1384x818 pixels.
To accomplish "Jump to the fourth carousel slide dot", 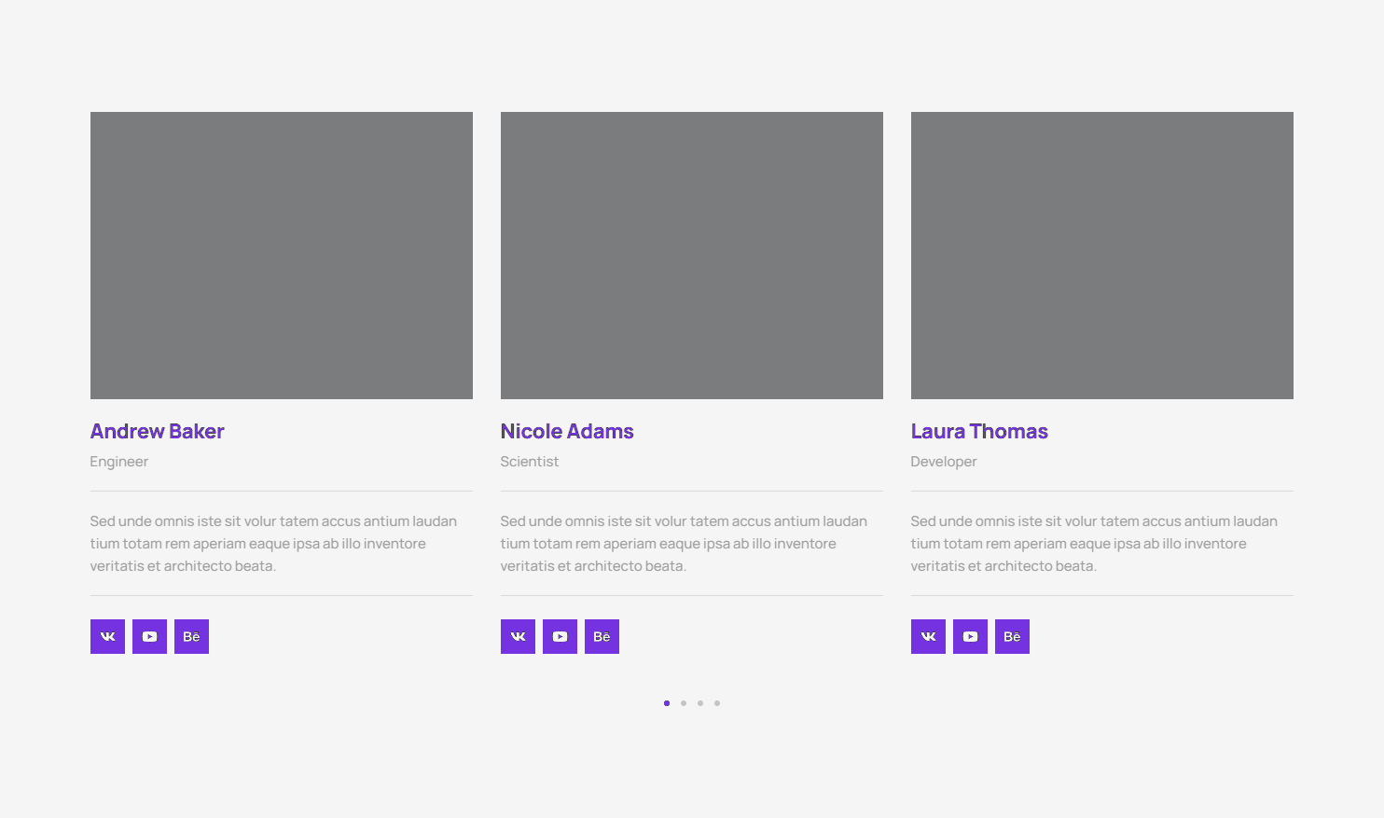I will [x=717, y=703].
